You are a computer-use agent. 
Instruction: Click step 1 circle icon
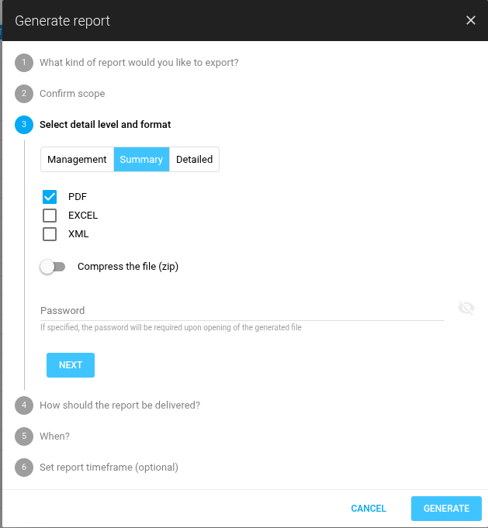pos(24,63)
